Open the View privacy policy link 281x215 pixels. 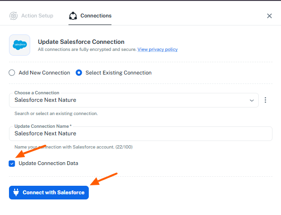(x=158, y=50)
